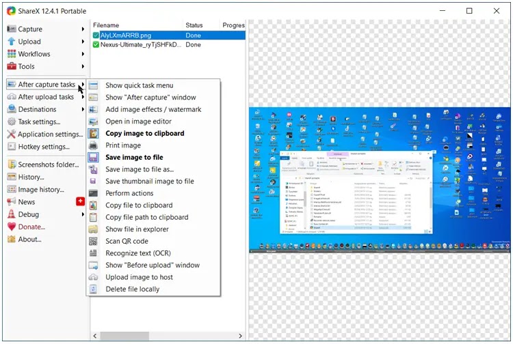This screenshot has width=513, height=344.
Task: Open the About... dialog
Action: (29, 240)
